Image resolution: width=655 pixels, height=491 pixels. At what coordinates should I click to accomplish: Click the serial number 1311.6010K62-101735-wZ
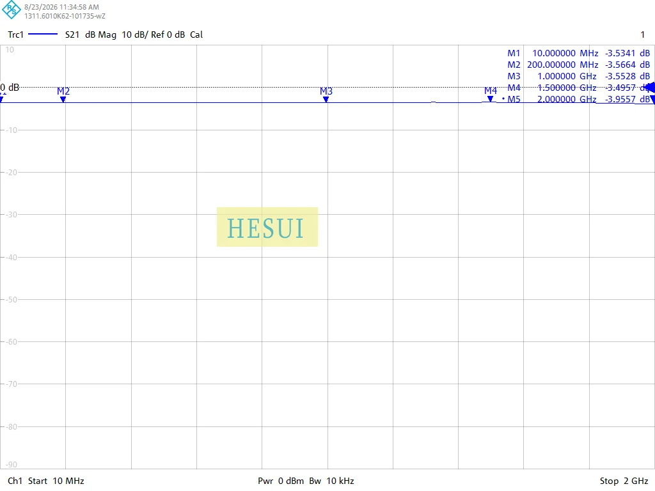pos(65,16)
